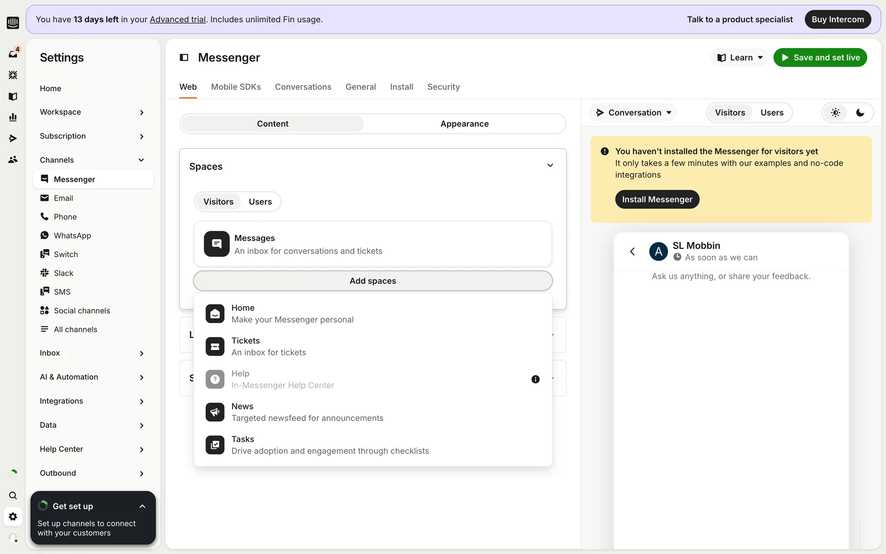This screenshot has height=554, width=886.
Task: Click the Help space info icon
Action: 535,379
